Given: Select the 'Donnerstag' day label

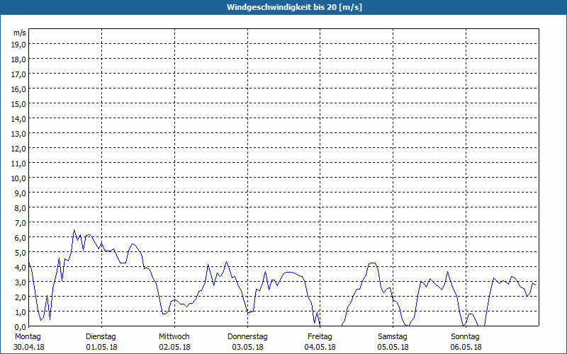Looking at the screenshot, I should [x=247, y=337].
